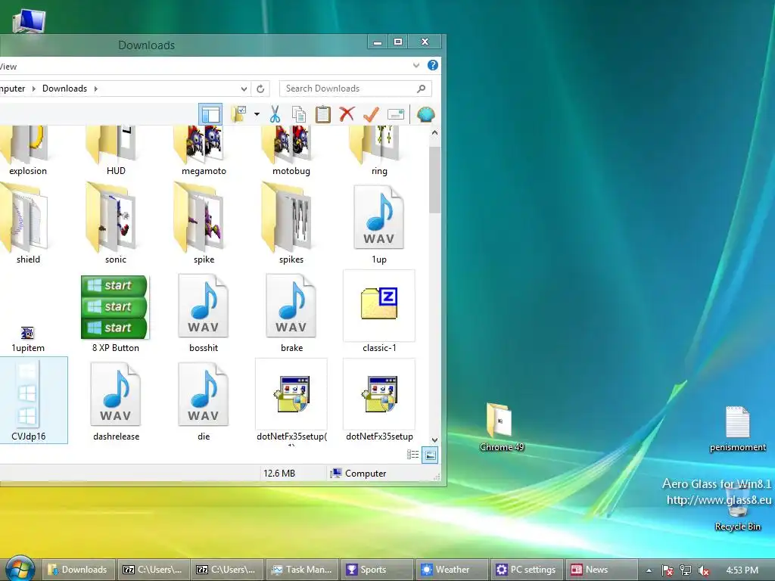Image resolution: width=775 pixels, height=581 pixels.
Task: Open Sports app from taskbar
Action: (377, 570)
